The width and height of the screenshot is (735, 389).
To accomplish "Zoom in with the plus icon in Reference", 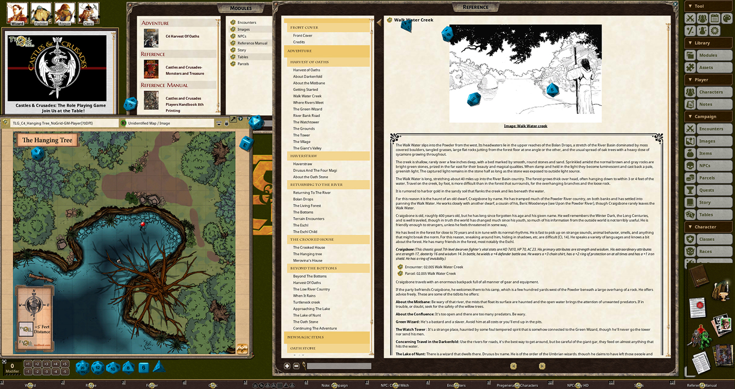I will pyautogui.click(x=287, y=366).
